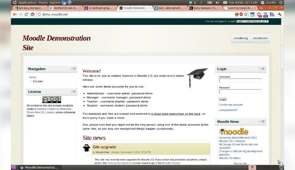The width and height of the screenshot is (295, 170).
Task: Dock the Navigation block
Action: 75,69
